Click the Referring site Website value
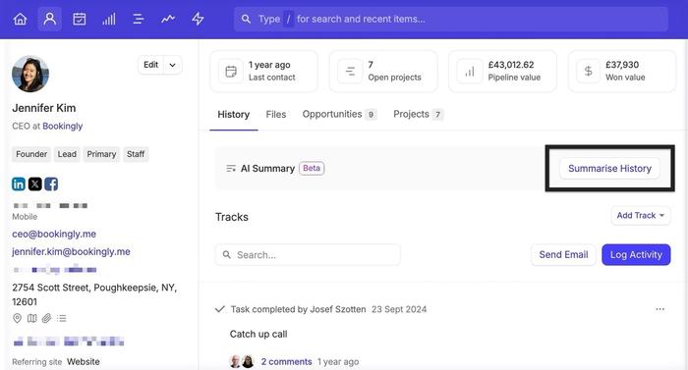The image size is (688, 370). click(x=83, y=362)
